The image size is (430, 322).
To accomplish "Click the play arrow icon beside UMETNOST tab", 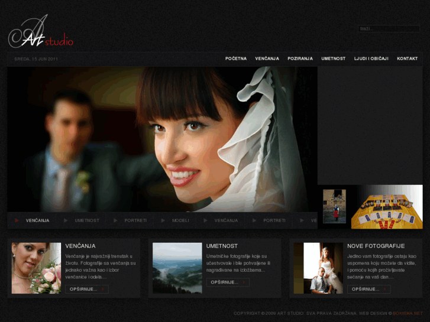I will (x=66, y=220).
